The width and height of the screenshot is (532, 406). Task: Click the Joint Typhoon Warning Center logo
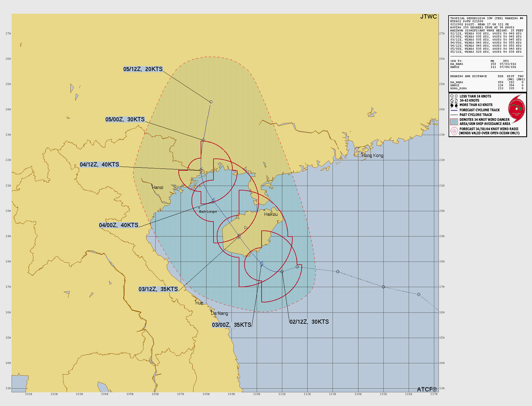coord(516,109)
